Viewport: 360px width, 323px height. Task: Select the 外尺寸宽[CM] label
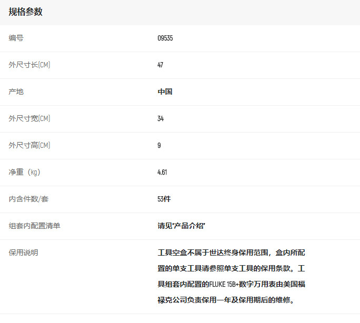point(29,118)
